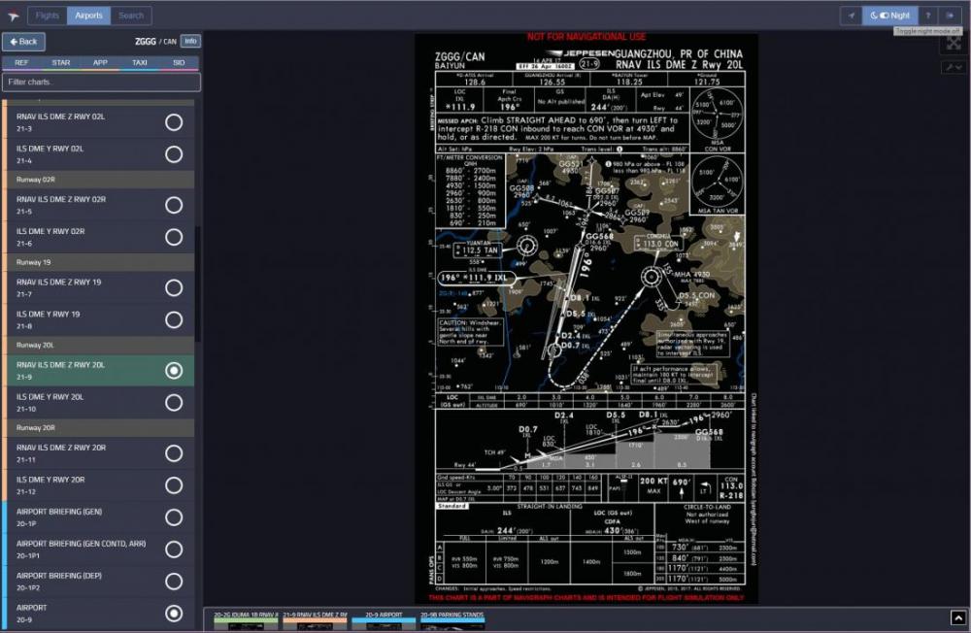
Task: Pin RNAV ILS DME Z RWY 02R chart
Action: tap(174, 205)
